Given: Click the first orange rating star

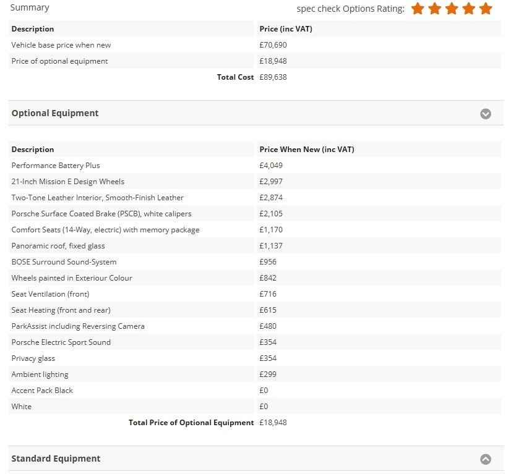Looking at the screenshot, I should pos(418,9).
